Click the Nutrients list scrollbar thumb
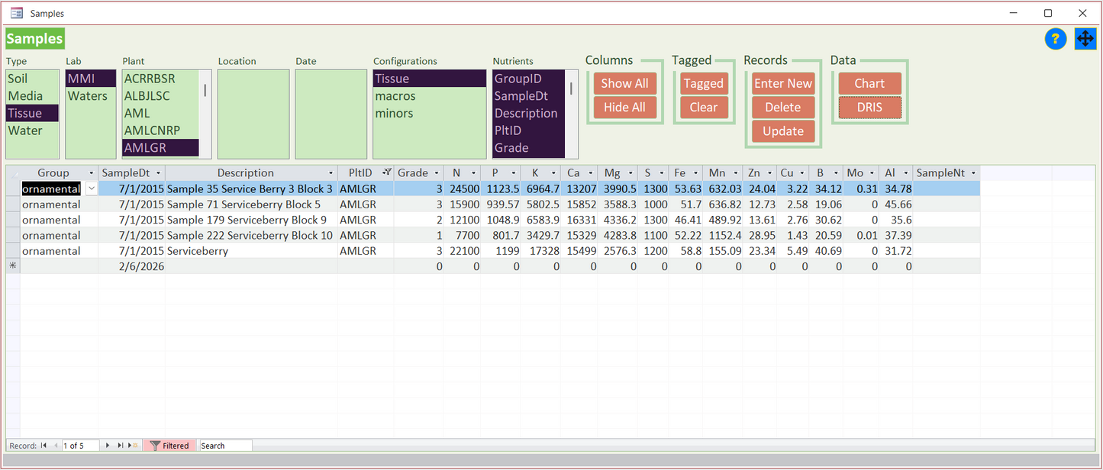Viewport: 1103px width, 470px height. (571, 89)
